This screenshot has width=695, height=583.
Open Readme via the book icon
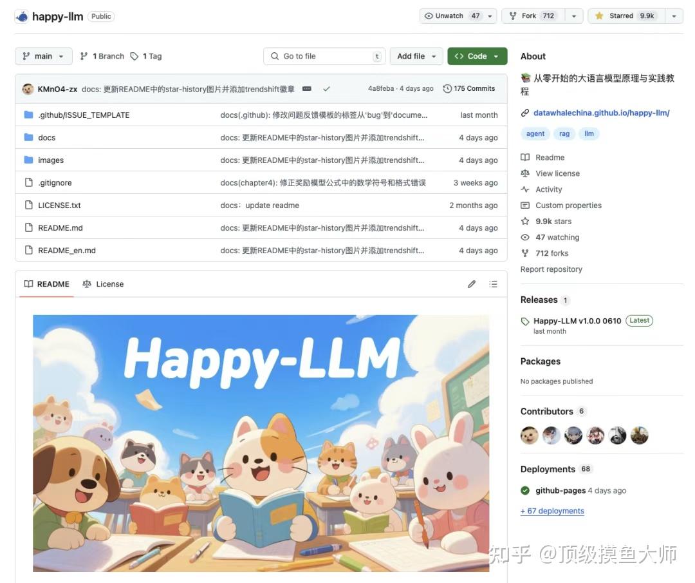click(526, 157)
